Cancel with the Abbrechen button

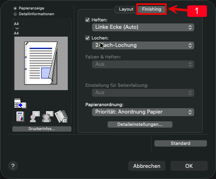pos(147,166)
